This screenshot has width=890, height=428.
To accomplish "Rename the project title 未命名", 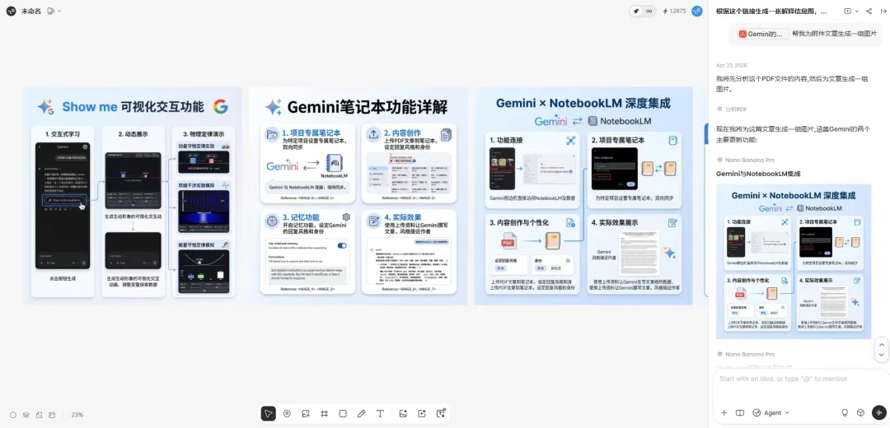I will (x=31, y=11).
